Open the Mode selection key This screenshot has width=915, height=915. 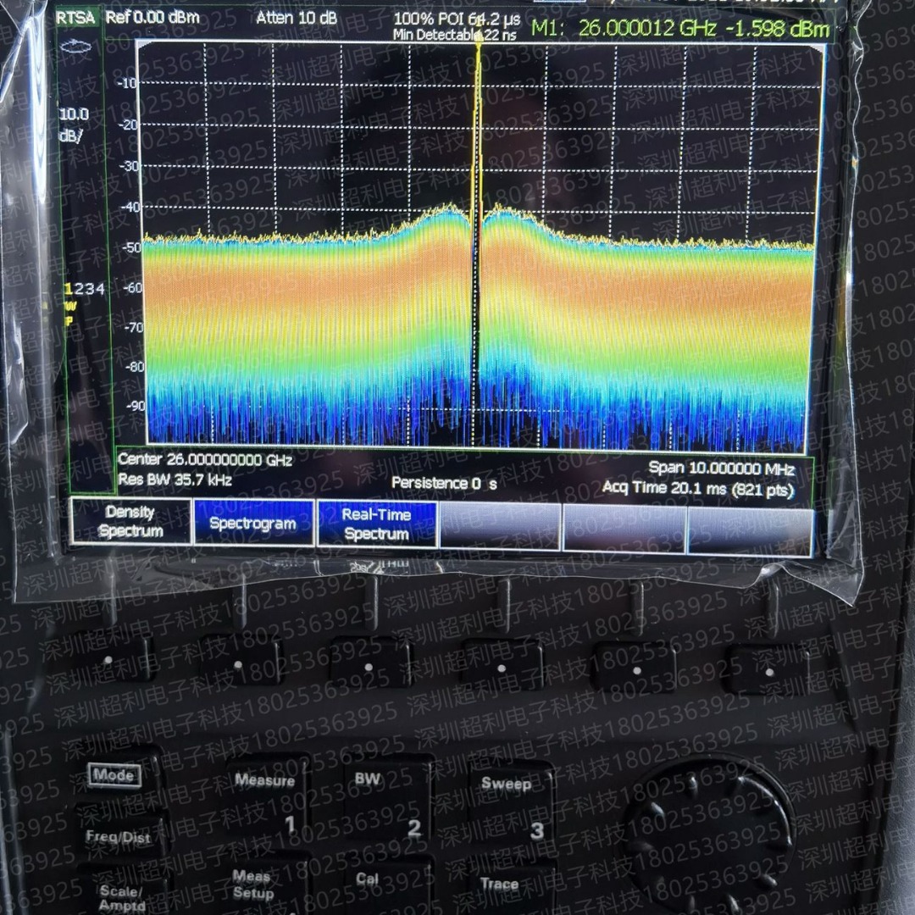(114, 775)
